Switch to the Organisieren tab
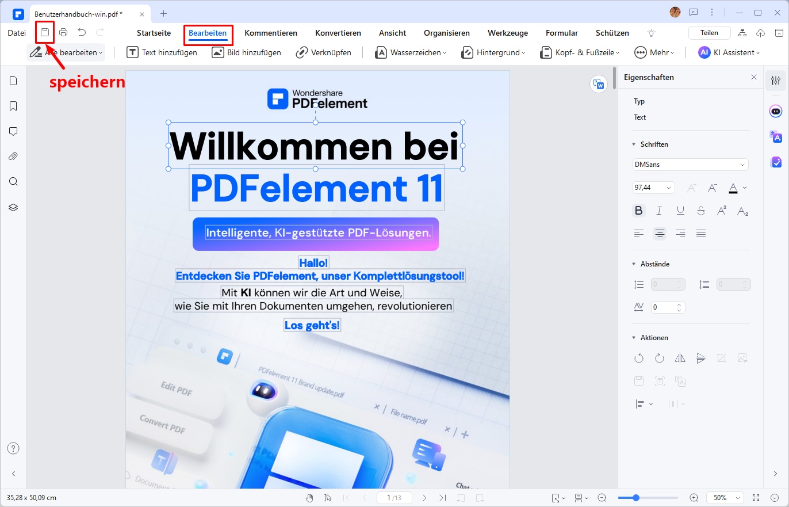This screenshot has width=789, height=507. 447,33
